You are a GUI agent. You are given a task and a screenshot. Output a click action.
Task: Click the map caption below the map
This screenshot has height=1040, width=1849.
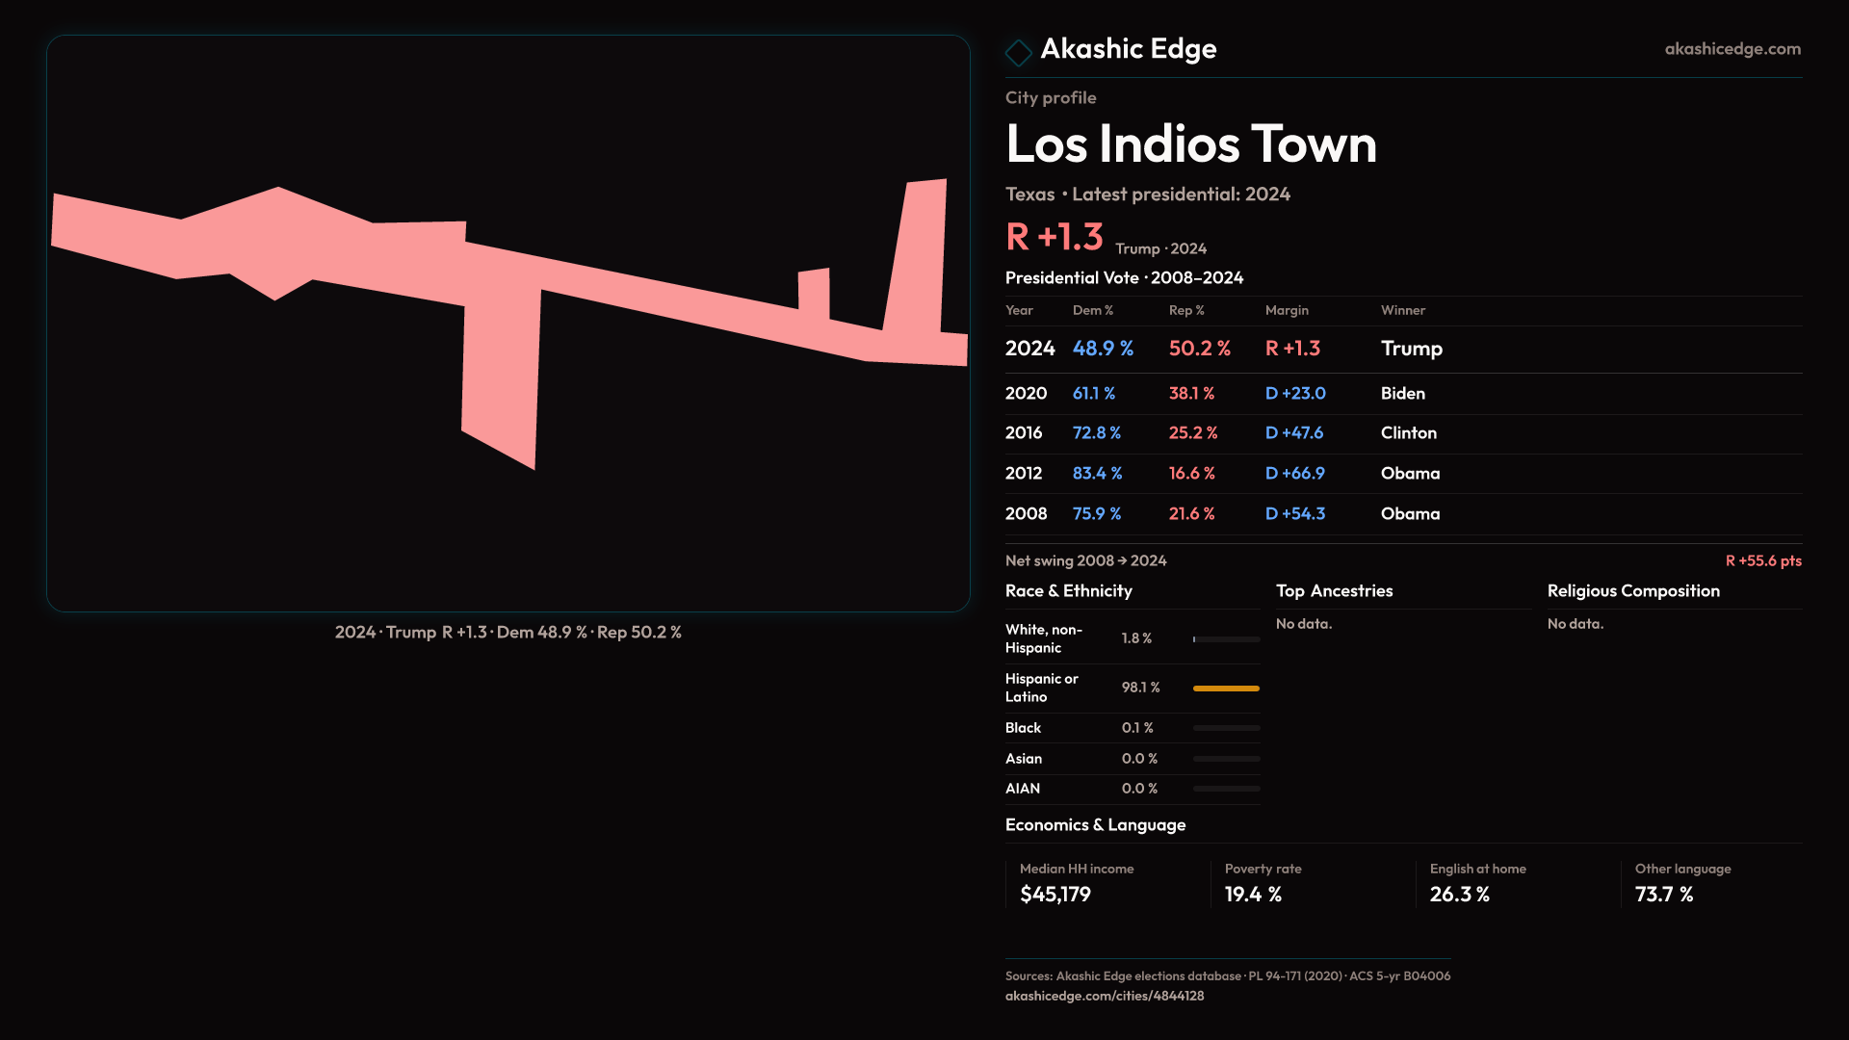(x=508, y=633)
